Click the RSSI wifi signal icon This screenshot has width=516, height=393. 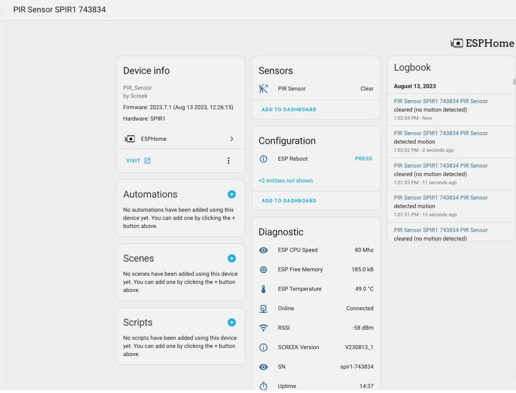click(264, 328)
